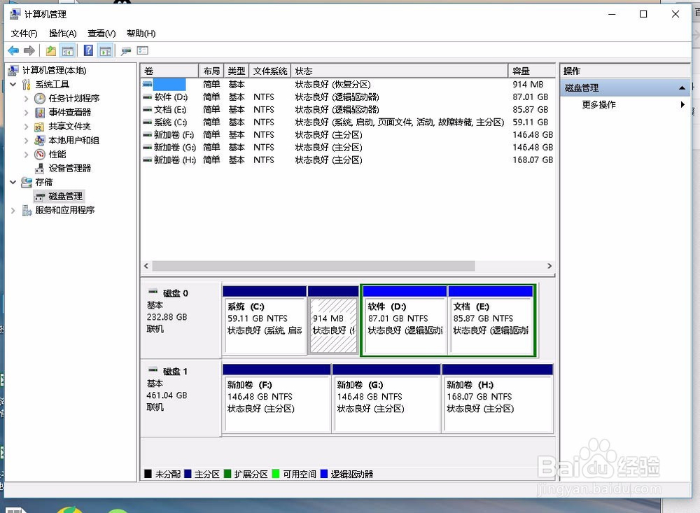
Task: Select the 新加卷 (F:) row in volume list
Action: coord(347,135)
